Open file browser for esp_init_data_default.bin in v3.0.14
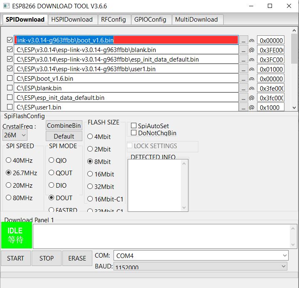 (243, 60)
